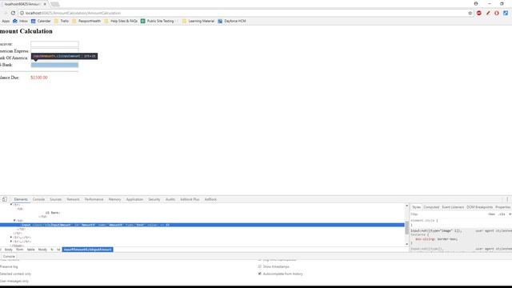Select the highlighted input element row

202,225
